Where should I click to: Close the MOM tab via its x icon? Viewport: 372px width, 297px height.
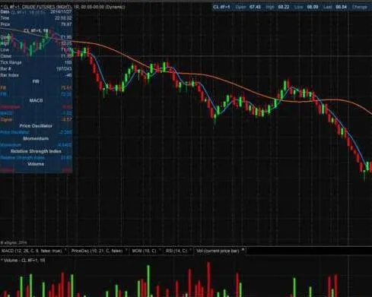(x=160, y=249)
